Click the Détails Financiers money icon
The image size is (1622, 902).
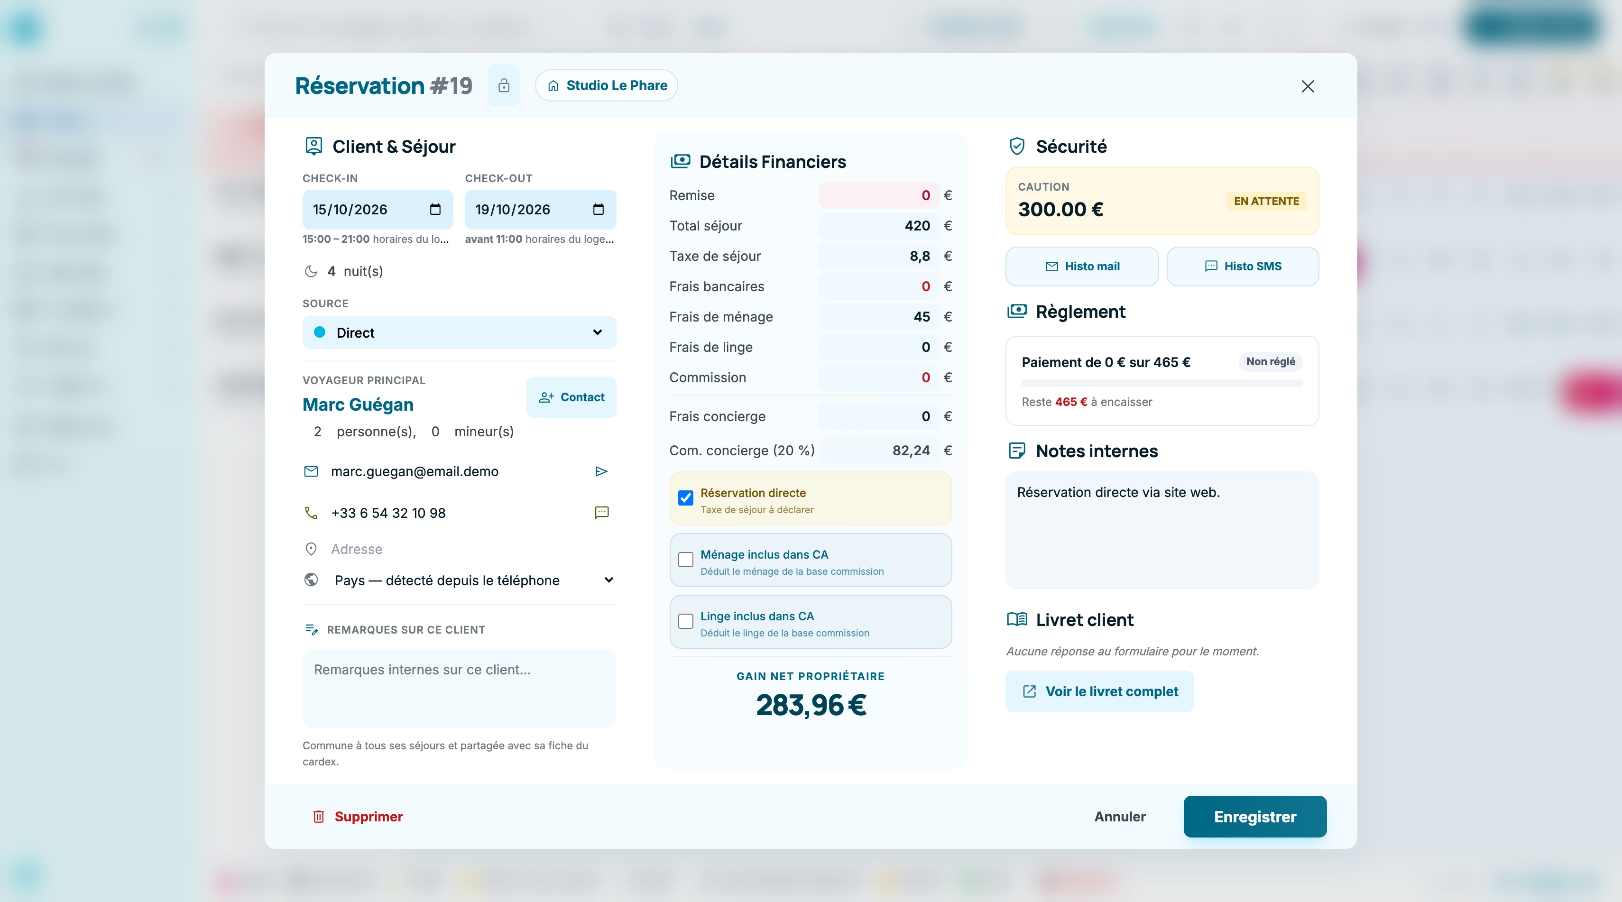click(x=680, y=161)
